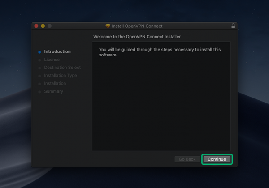Select the Summary step in sidebar

pos(53,91)
